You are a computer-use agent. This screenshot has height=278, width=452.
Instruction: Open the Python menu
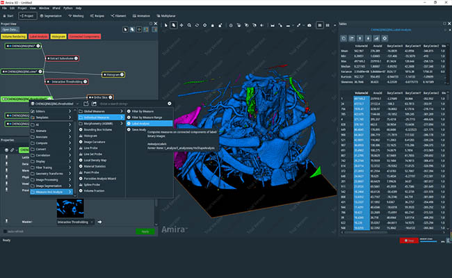pyautogui.click(x=68, y=8)
